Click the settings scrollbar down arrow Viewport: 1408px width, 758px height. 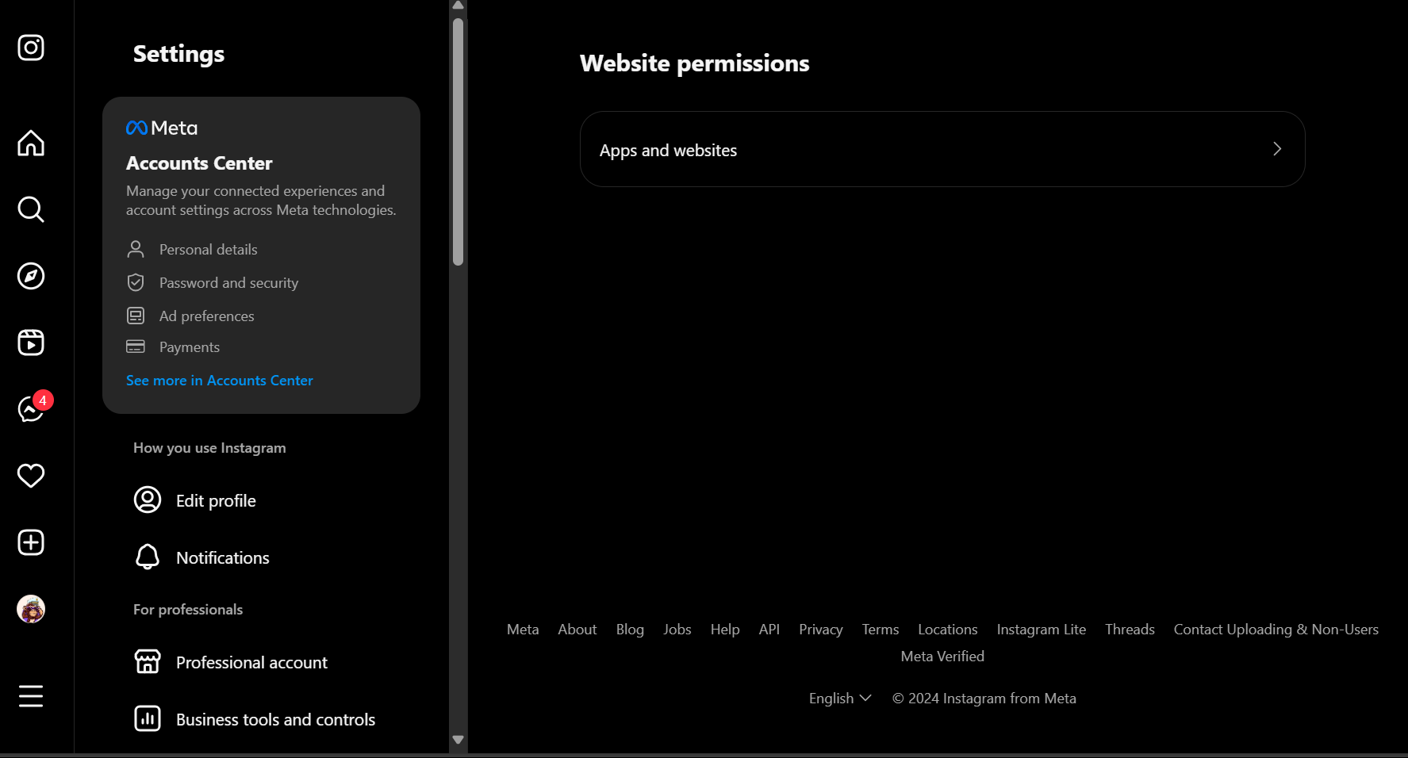[458, 740]
